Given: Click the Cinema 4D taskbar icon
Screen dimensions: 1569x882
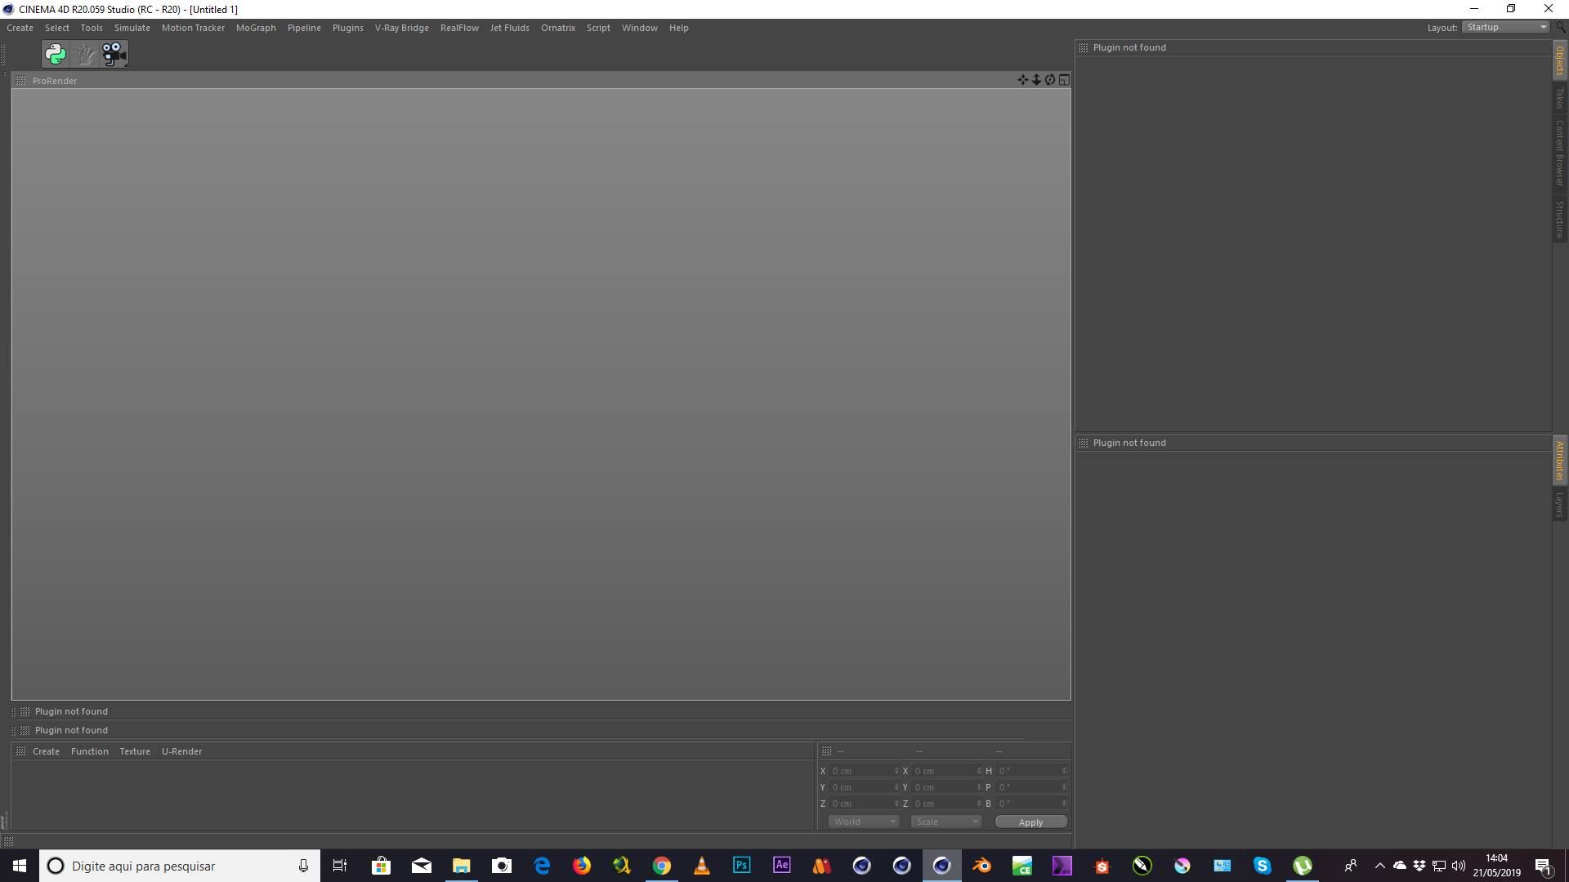Looking at the screenshot, I should coord(941,865).
